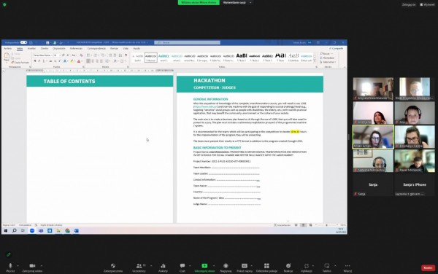Click the hyperlink in General Information paragraph
438x274 pixels.
(x=205, y=106)
